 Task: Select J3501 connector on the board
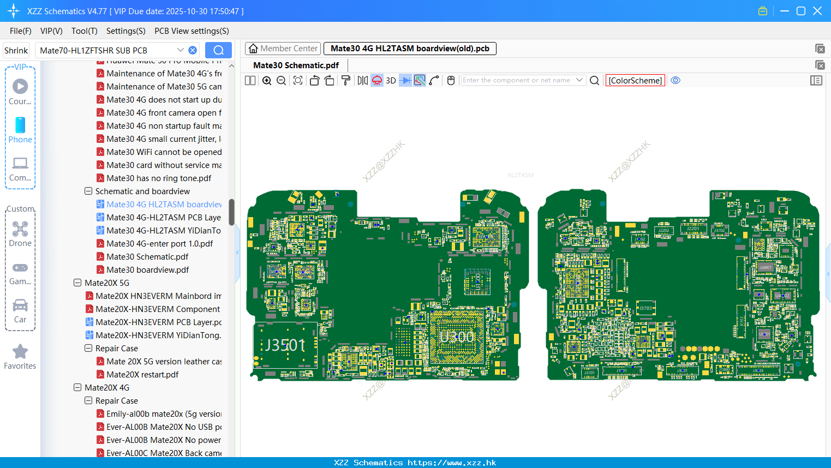pos(285,345)
